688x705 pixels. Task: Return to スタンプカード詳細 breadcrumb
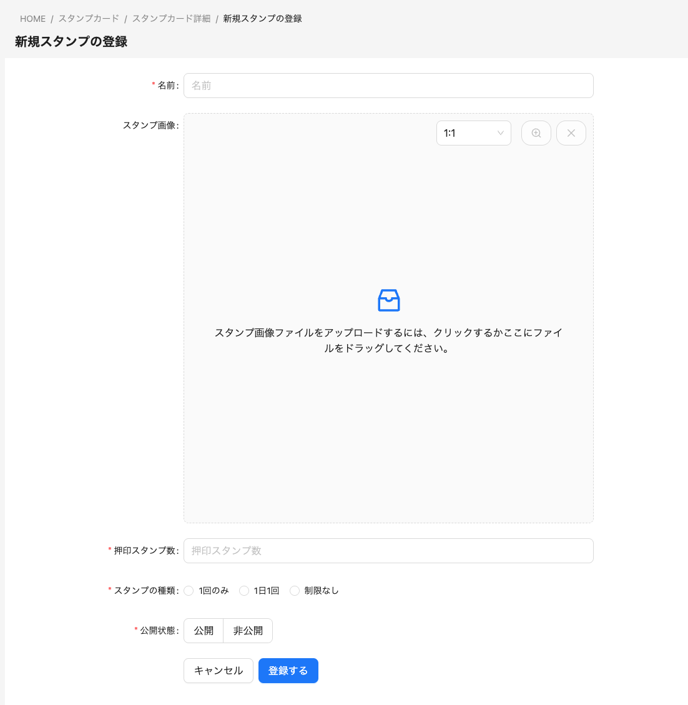click(171, 19)
